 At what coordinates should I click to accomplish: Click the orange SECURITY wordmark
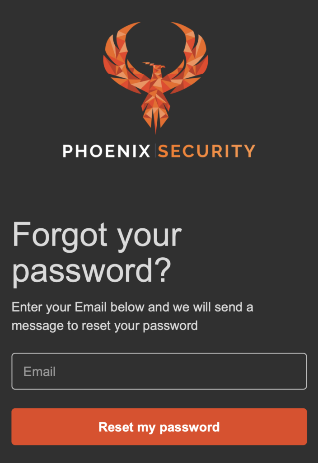pyautogui.click(x=206, y=151)
